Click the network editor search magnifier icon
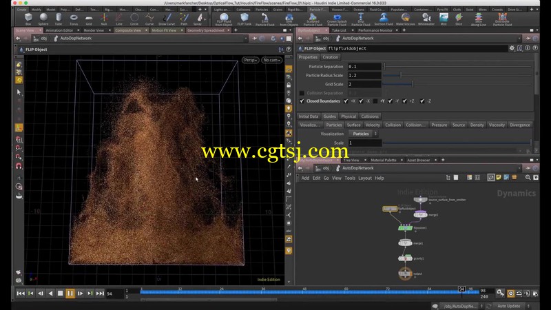This screenshot has width=551, height=310. pyautogui.click(x=528, y=178)
